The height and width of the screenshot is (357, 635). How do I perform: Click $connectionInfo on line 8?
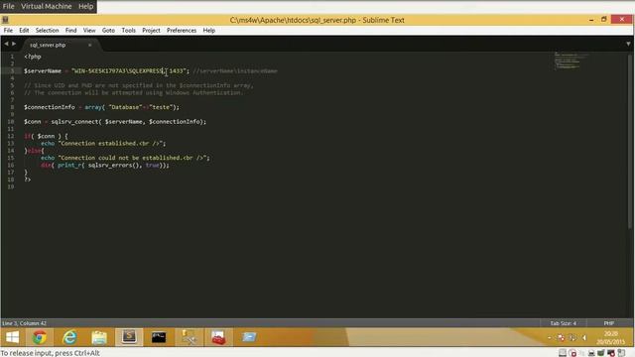[x=50, y=107]
